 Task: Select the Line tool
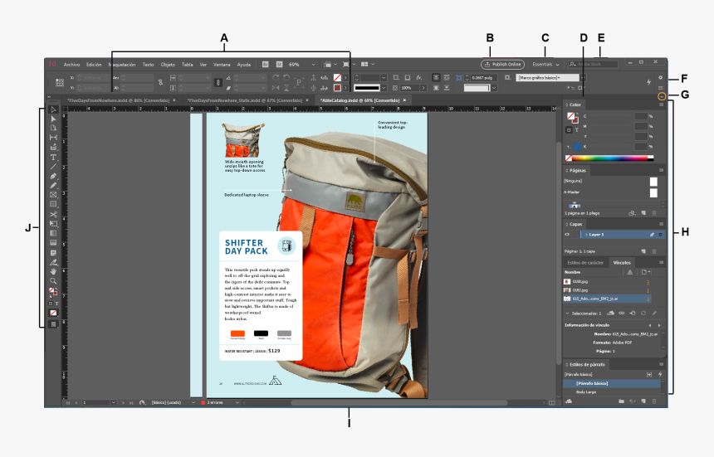(x=53, y=167)
